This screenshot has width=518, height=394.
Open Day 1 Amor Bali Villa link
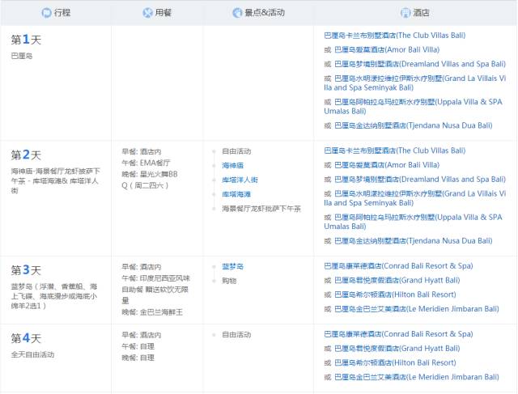tap(387, 50)
